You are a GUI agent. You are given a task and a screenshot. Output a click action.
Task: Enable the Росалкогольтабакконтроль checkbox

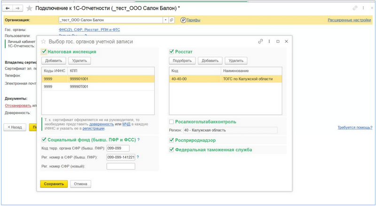point(172,122)
